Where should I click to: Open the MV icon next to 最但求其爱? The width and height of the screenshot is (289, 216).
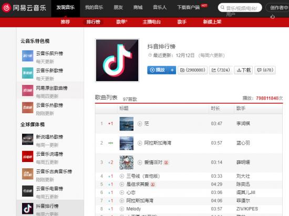click(153, 184)
